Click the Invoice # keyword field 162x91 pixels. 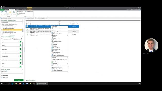coord(11,54)
